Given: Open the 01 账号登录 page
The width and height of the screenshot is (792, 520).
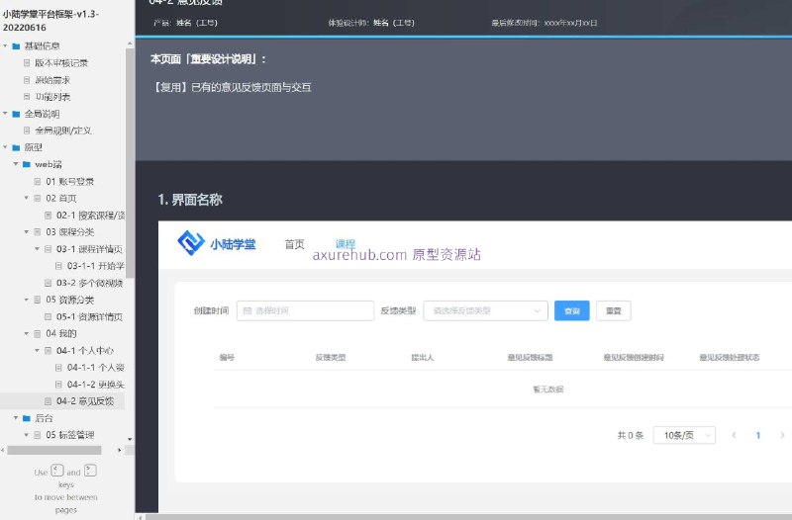Looking at the screenshot, I should coord(69,181).
